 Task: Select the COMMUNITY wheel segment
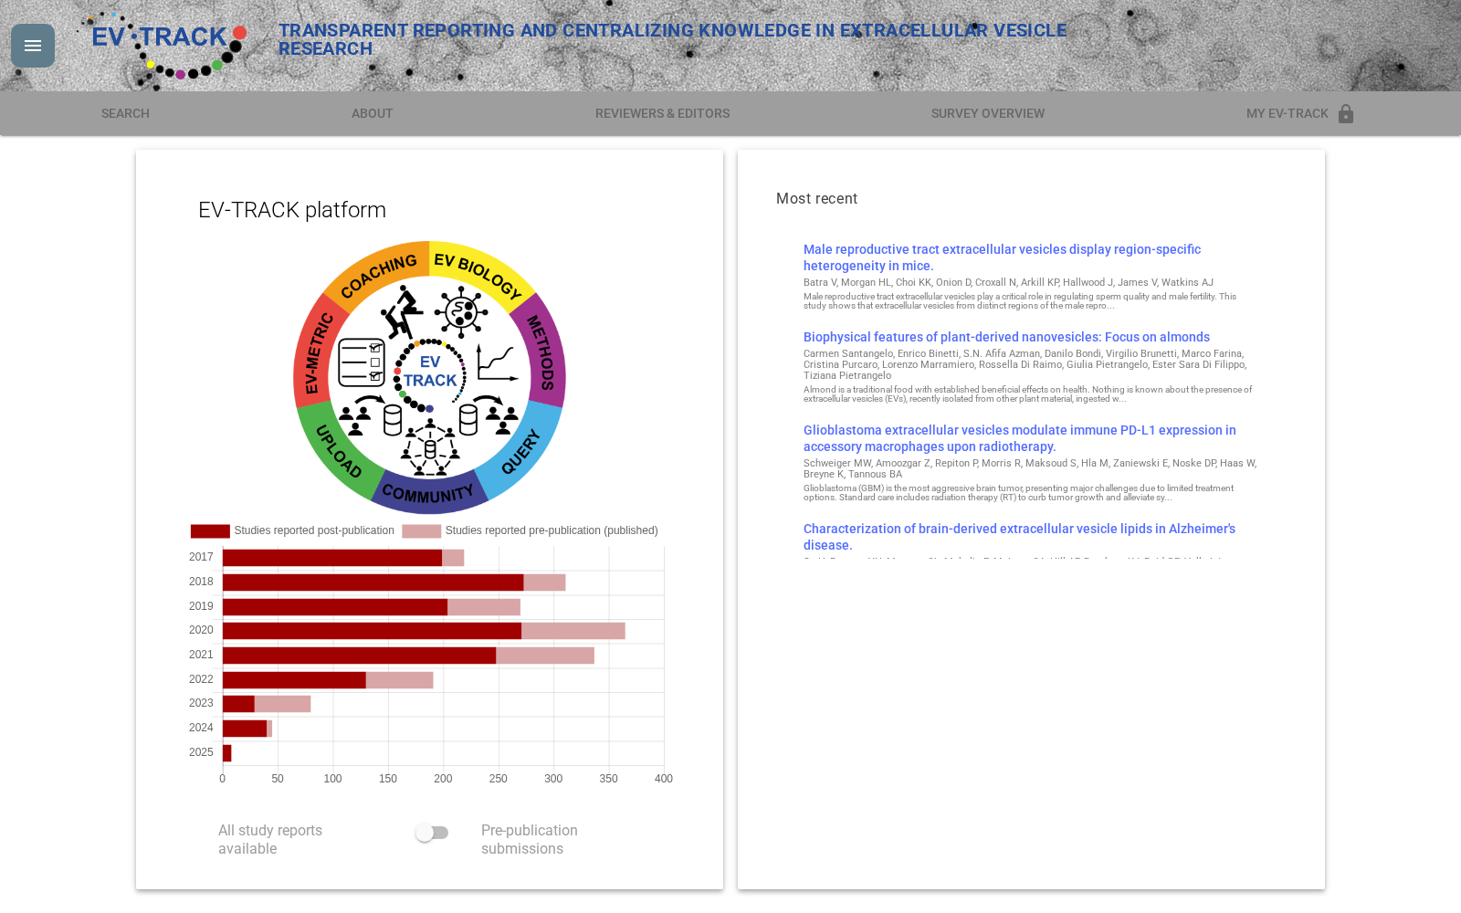click(x=428, y=494)
